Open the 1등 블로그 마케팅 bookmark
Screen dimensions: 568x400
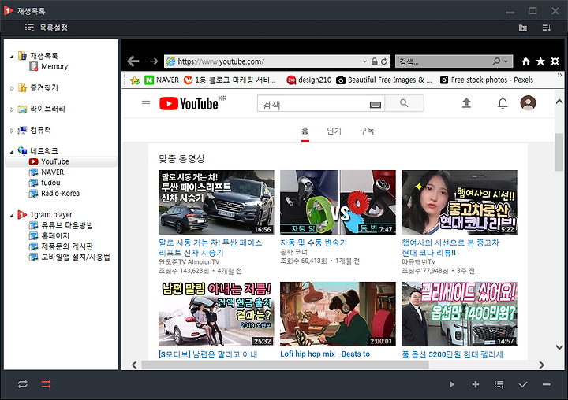pyautogui.click(x=230, y=80)
